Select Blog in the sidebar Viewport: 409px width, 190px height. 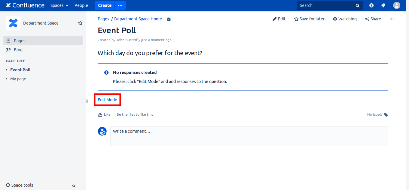[x=18, y=50]
